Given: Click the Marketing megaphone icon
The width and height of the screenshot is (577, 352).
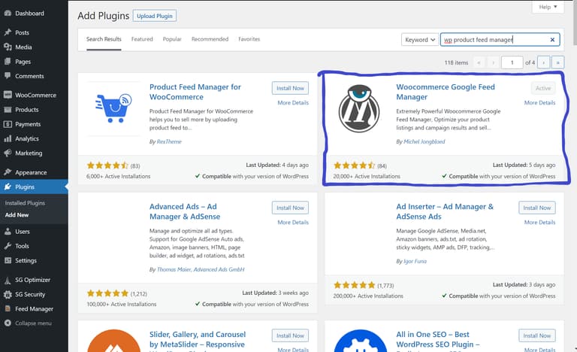Looking at the screenshot, I should click(8, 153).
